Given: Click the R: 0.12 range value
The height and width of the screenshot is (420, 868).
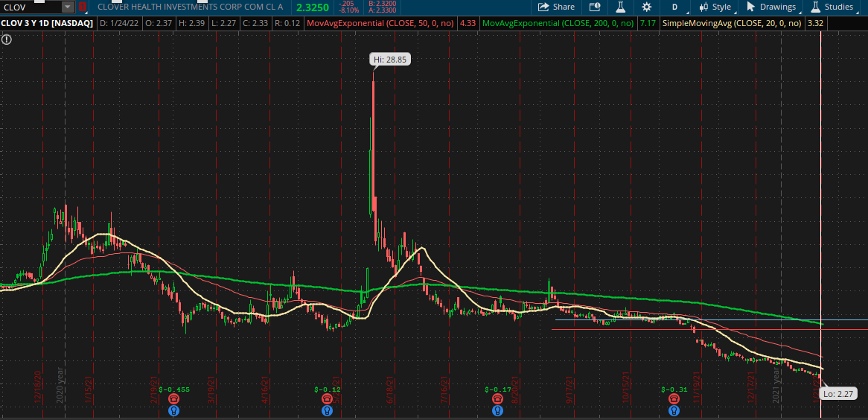Looking at the screenshot, I should 287,23.
